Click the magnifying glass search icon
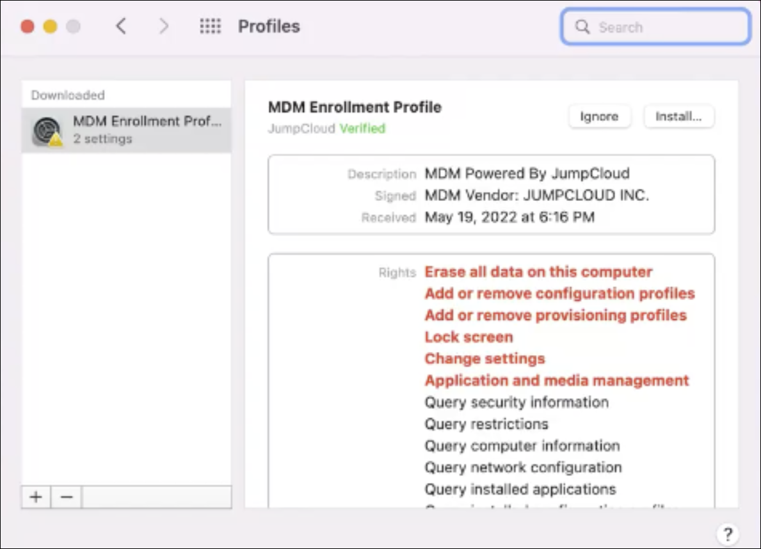The image size is (761, 549). click(x=582, y=27)
